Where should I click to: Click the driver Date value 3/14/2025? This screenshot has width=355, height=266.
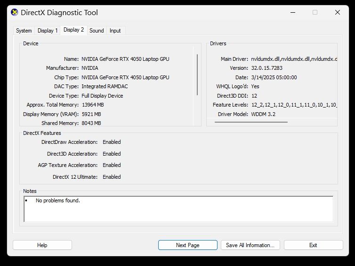pyautogui.click(x=274, y=77)
